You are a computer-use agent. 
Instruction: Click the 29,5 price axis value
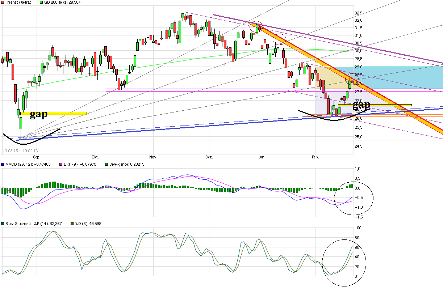click(x=359, y=59)
